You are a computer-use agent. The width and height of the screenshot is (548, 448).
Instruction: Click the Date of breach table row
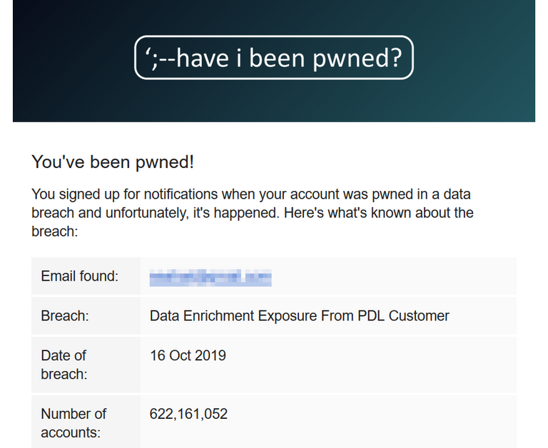[x=274, y=365]
